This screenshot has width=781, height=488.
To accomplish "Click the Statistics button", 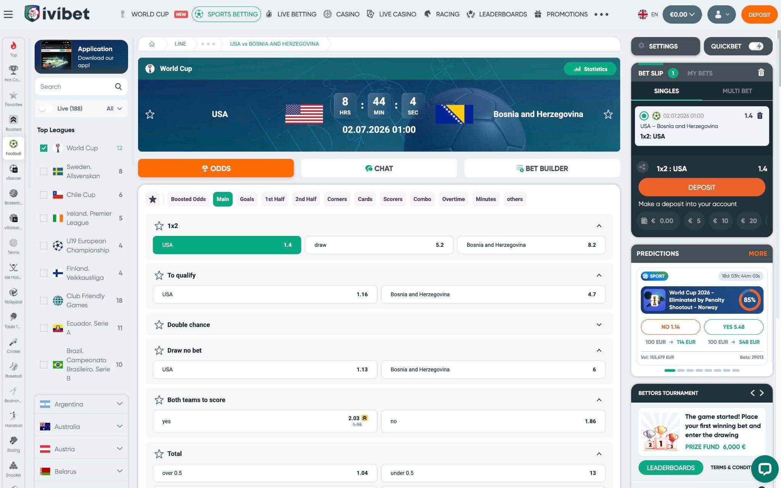I will [x=590, y=69].
